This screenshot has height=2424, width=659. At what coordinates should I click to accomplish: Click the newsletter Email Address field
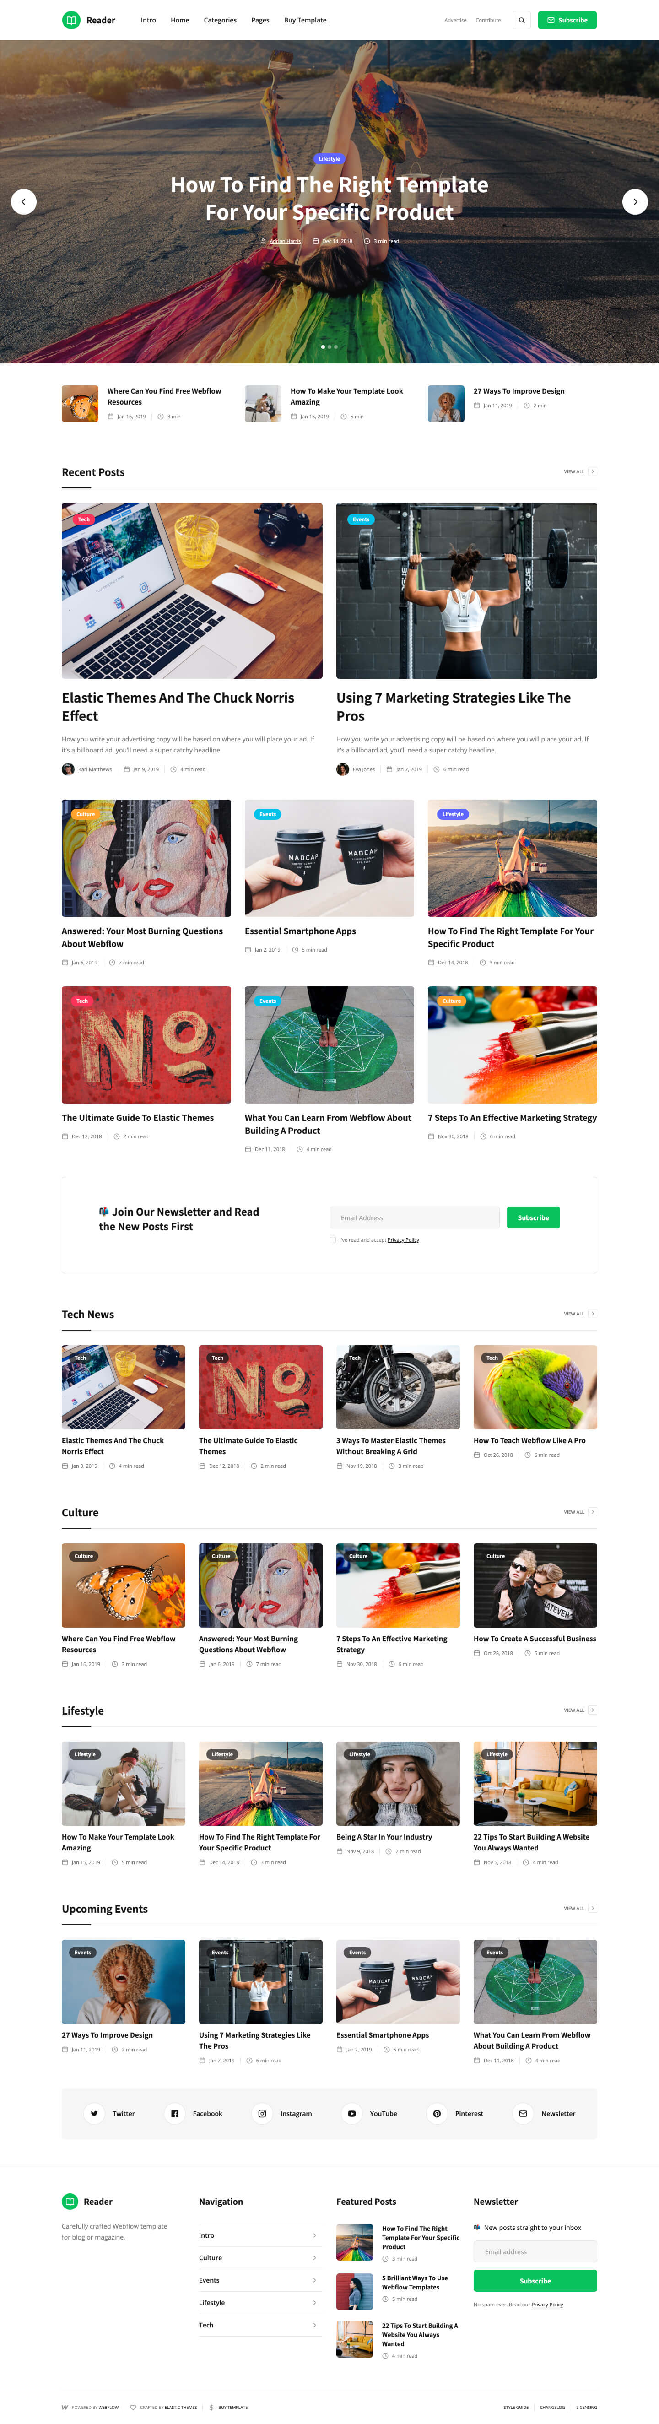pyautogui.click(x=414, y=1217)
